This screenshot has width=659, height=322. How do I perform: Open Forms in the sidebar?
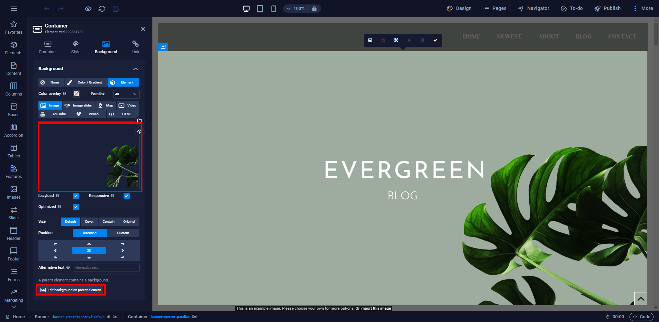(x=14, y=275)
